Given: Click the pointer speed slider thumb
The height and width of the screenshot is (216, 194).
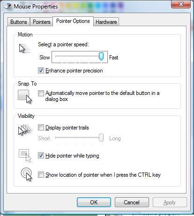Looking at the screenshot, I should pos(101,57).
